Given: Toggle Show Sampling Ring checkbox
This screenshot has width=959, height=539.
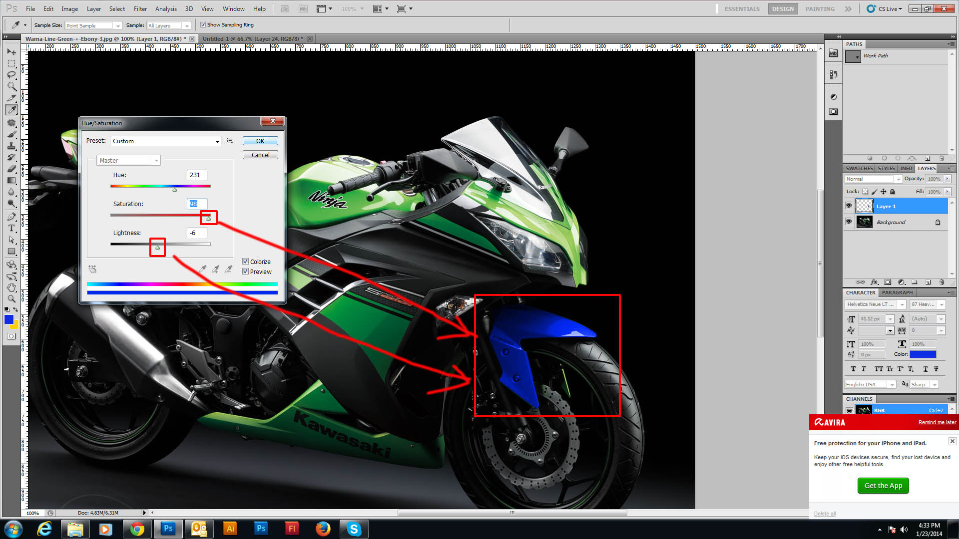Looking at the screenshot, I should (x=203, y=25).
